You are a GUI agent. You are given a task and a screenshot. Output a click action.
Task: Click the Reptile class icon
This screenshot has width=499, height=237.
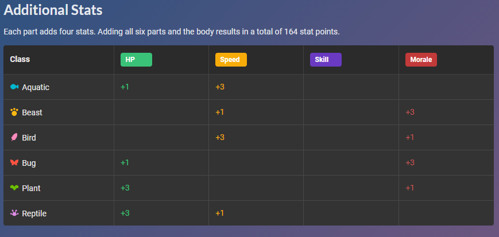pyautogui.click(x=14, y=213)
